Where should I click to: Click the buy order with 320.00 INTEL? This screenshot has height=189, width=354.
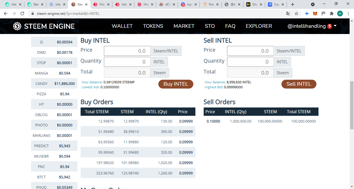138,152
